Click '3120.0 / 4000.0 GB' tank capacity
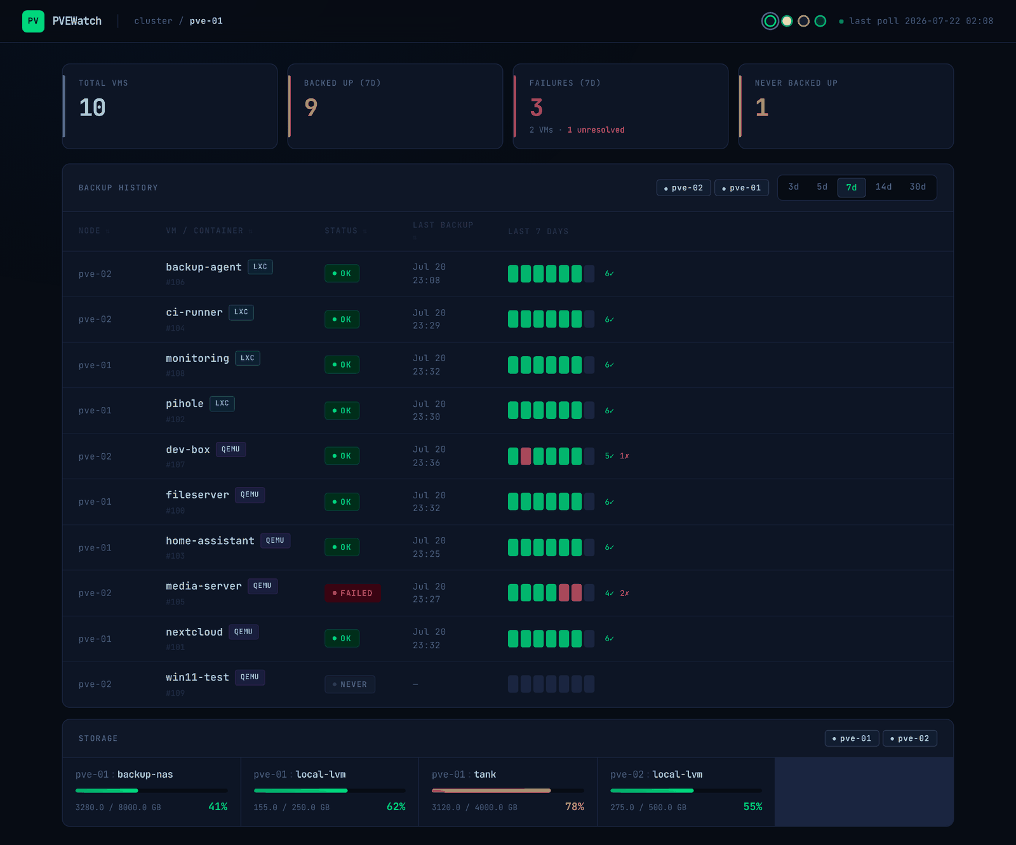The height and width of the screenshot is (845, 1016). tap(474, 808)
